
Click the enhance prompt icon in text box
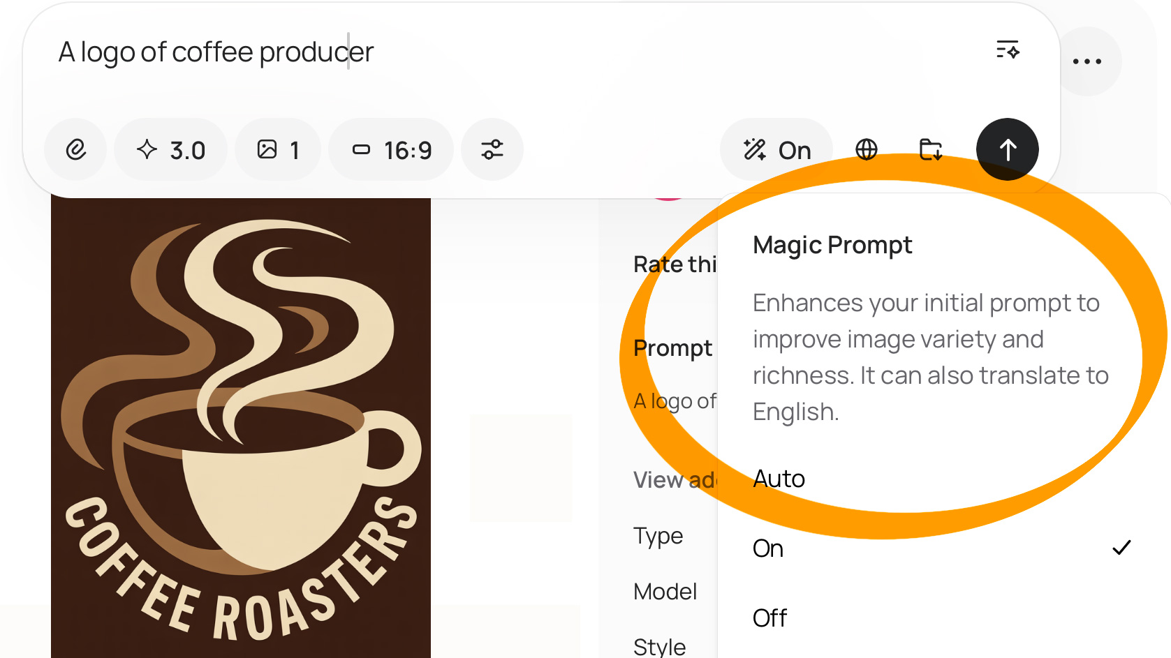1008,50
